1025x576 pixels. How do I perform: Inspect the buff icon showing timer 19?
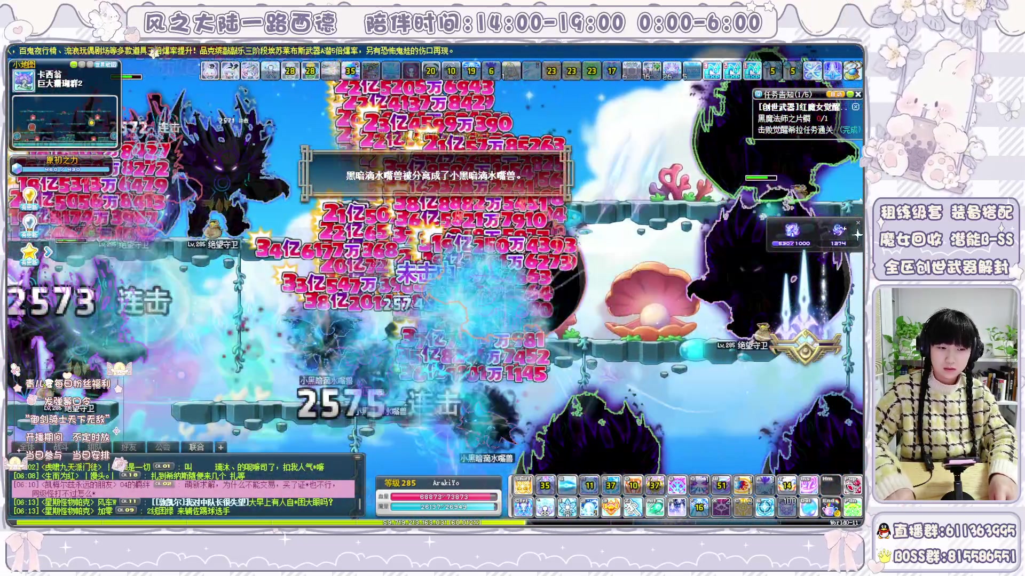[471, 70]
